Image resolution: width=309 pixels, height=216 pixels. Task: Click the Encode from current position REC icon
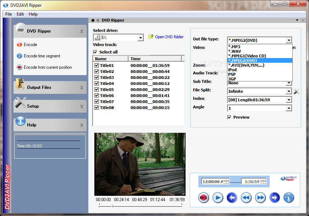point(19,67)
